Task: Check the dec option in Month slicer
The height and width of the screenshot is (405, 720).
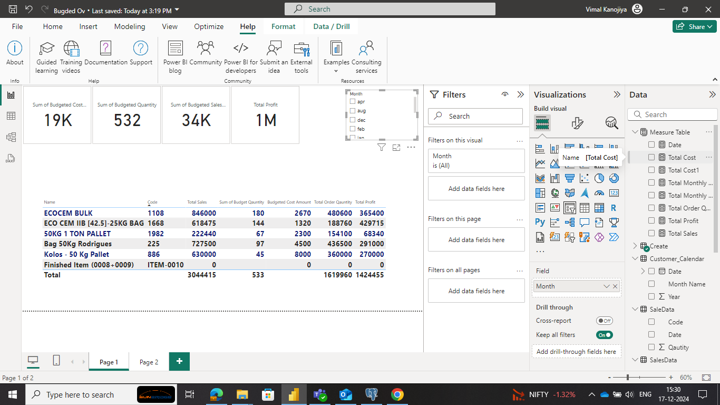Action: [353, 120]
